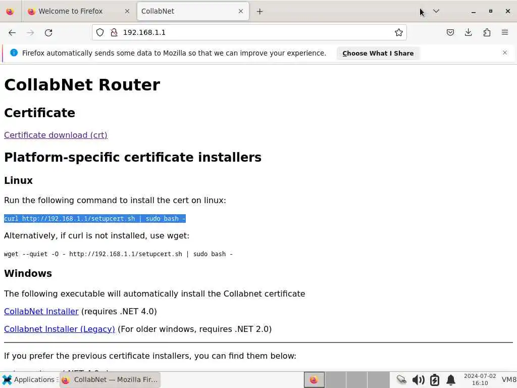Image resolution: width=517 pixels, height=388 pixels.
Task: Open the Extensions puzzle icon
Action: [x=487, y=32]
